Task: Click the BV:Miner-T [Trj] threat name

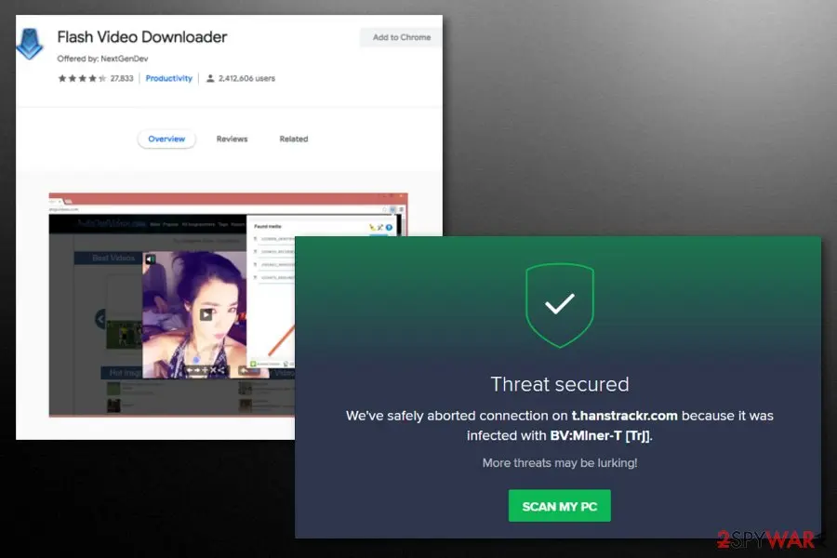Action: click(x=600, y=436)
